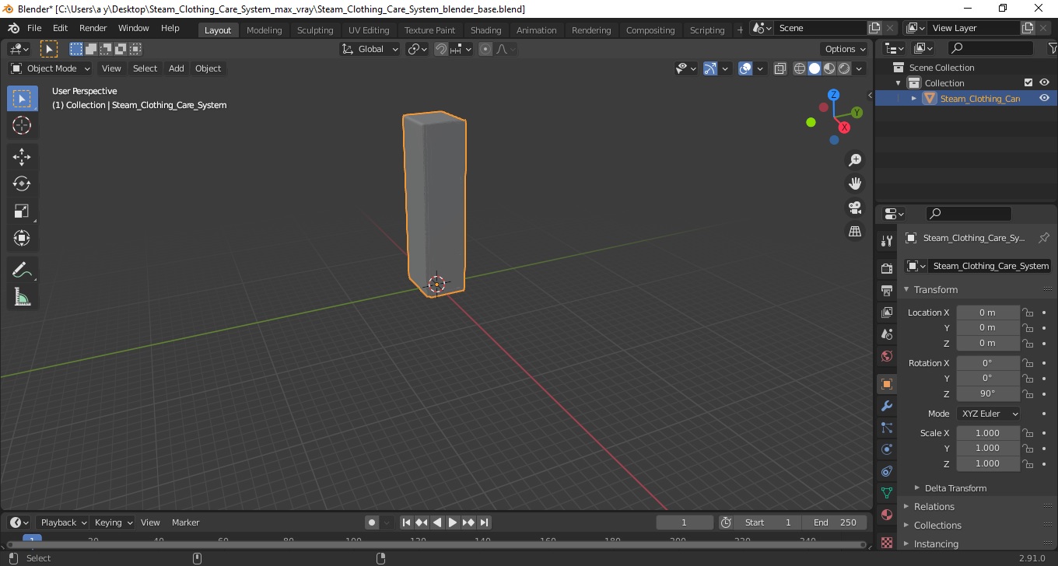Toggle proportional editing button
The width and height of the screenshot is (1058, 566).
(485, 49)
